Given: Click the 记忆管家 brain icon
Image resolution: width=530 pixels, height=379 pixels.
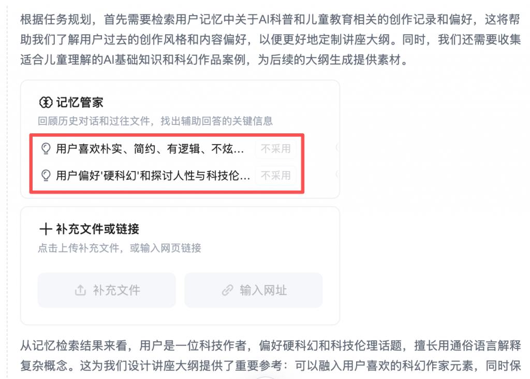Looking at the screenshot, I should [46, 102].
